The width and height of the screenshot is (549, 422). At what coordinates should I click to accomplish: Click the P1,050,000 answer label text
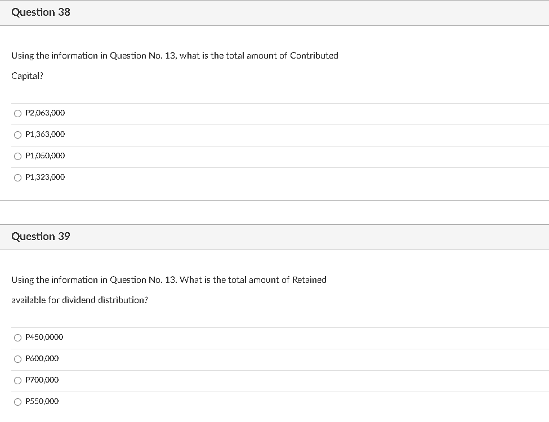[44, 156]
